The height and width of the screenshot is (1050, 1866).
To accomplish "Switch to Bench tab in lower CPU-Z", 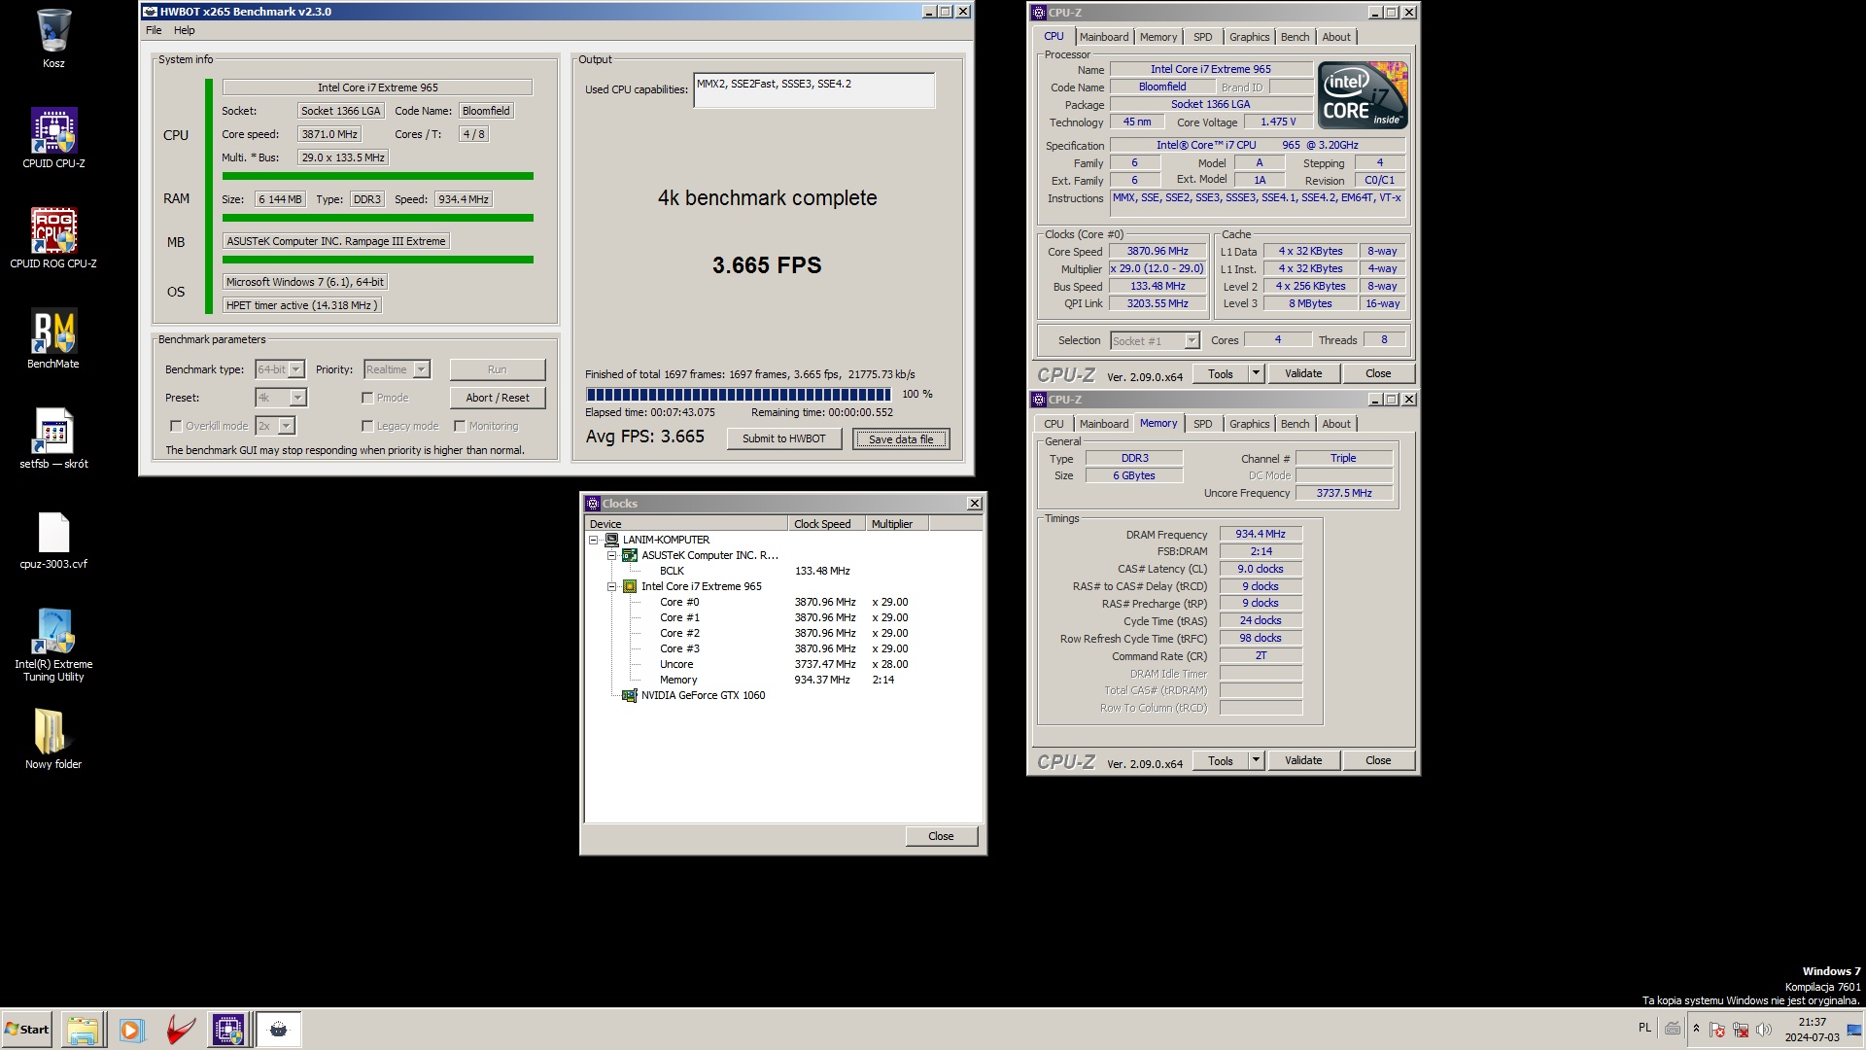I will point(1295,424).
